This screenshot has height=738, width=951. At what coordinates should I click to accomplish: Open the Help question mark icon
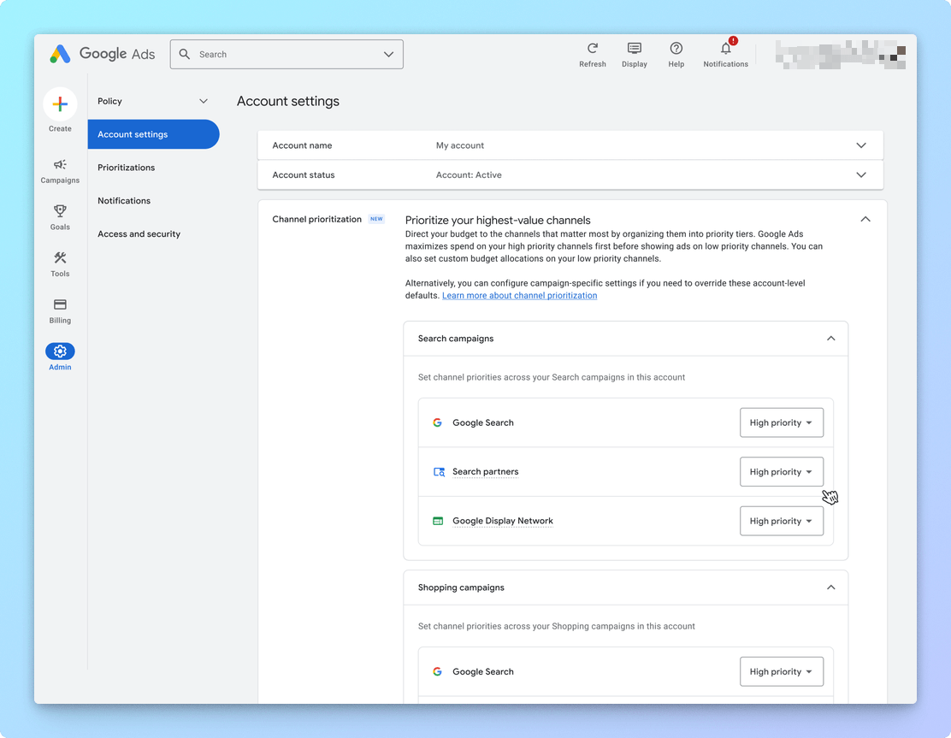pyautogui.click(x=676, y=48)
